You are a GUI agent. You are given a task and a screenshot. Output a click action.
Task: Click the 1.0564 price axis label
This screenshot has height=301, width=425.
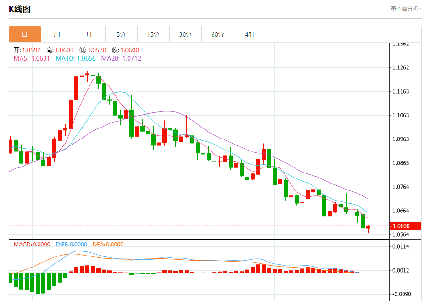click(401, 234)
